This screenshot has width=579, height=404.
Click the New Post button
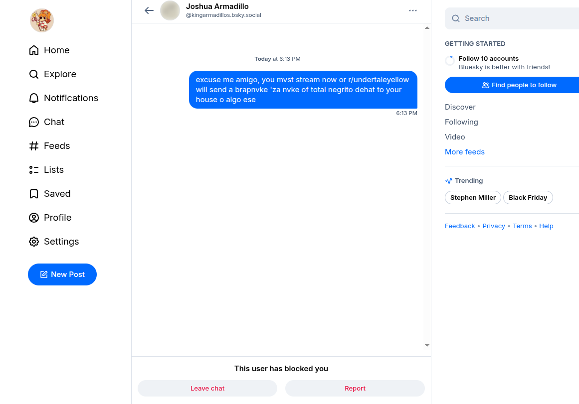click(x=62, y=274)
